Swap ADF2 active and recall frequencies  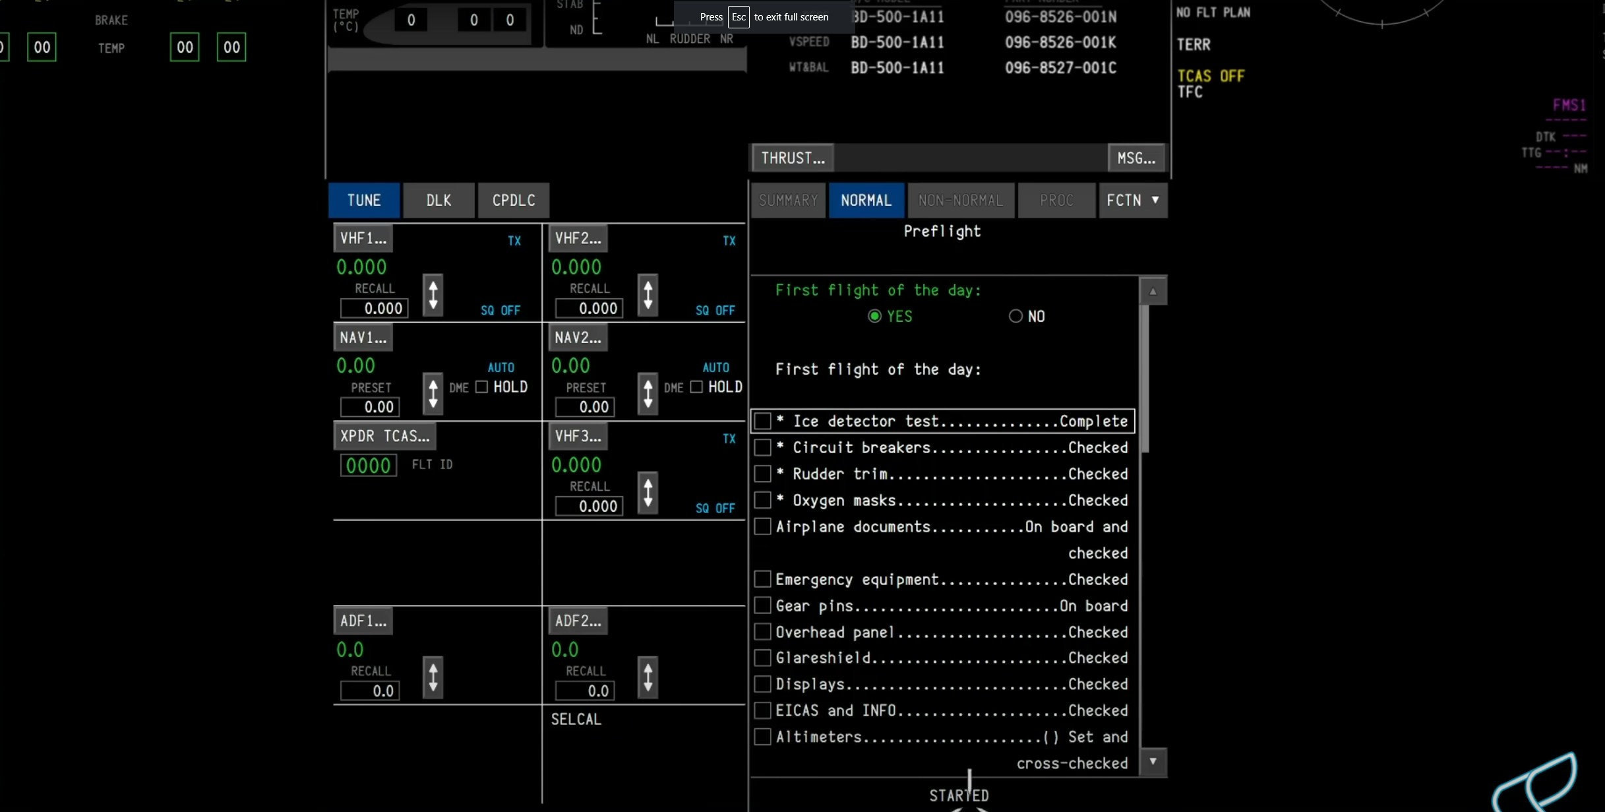[x=648, y=677]
